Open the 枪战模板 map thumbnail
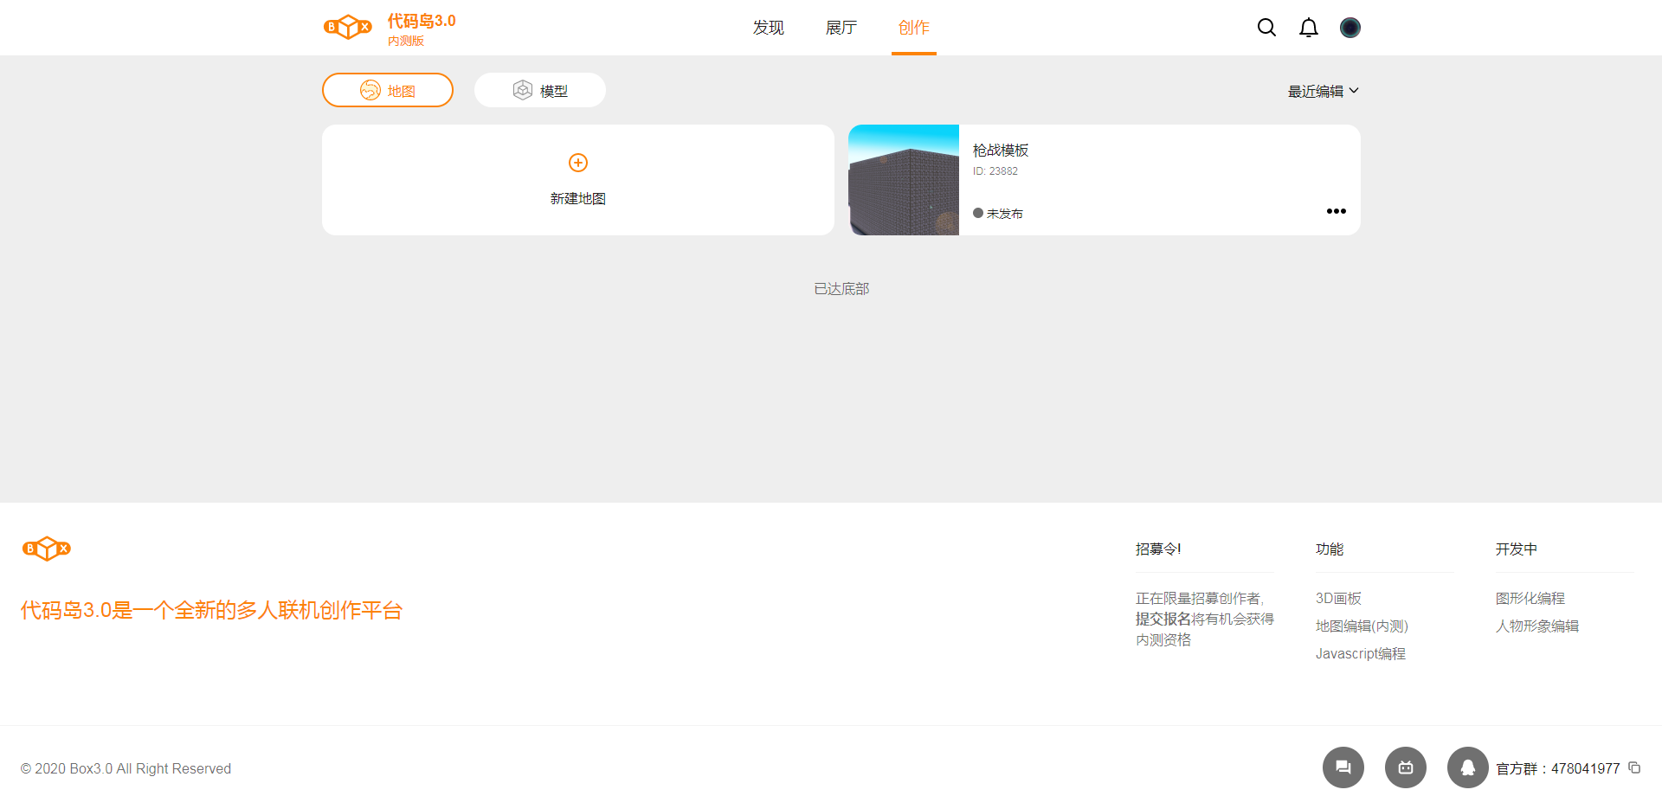This screenshot has height=809, width=1662. tap(904, 180)
